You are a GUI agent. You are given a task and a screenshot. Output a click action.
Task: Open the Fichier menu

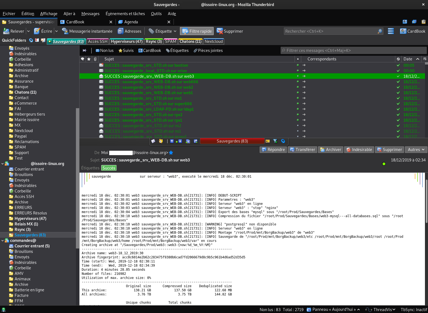tap(9, 14)
